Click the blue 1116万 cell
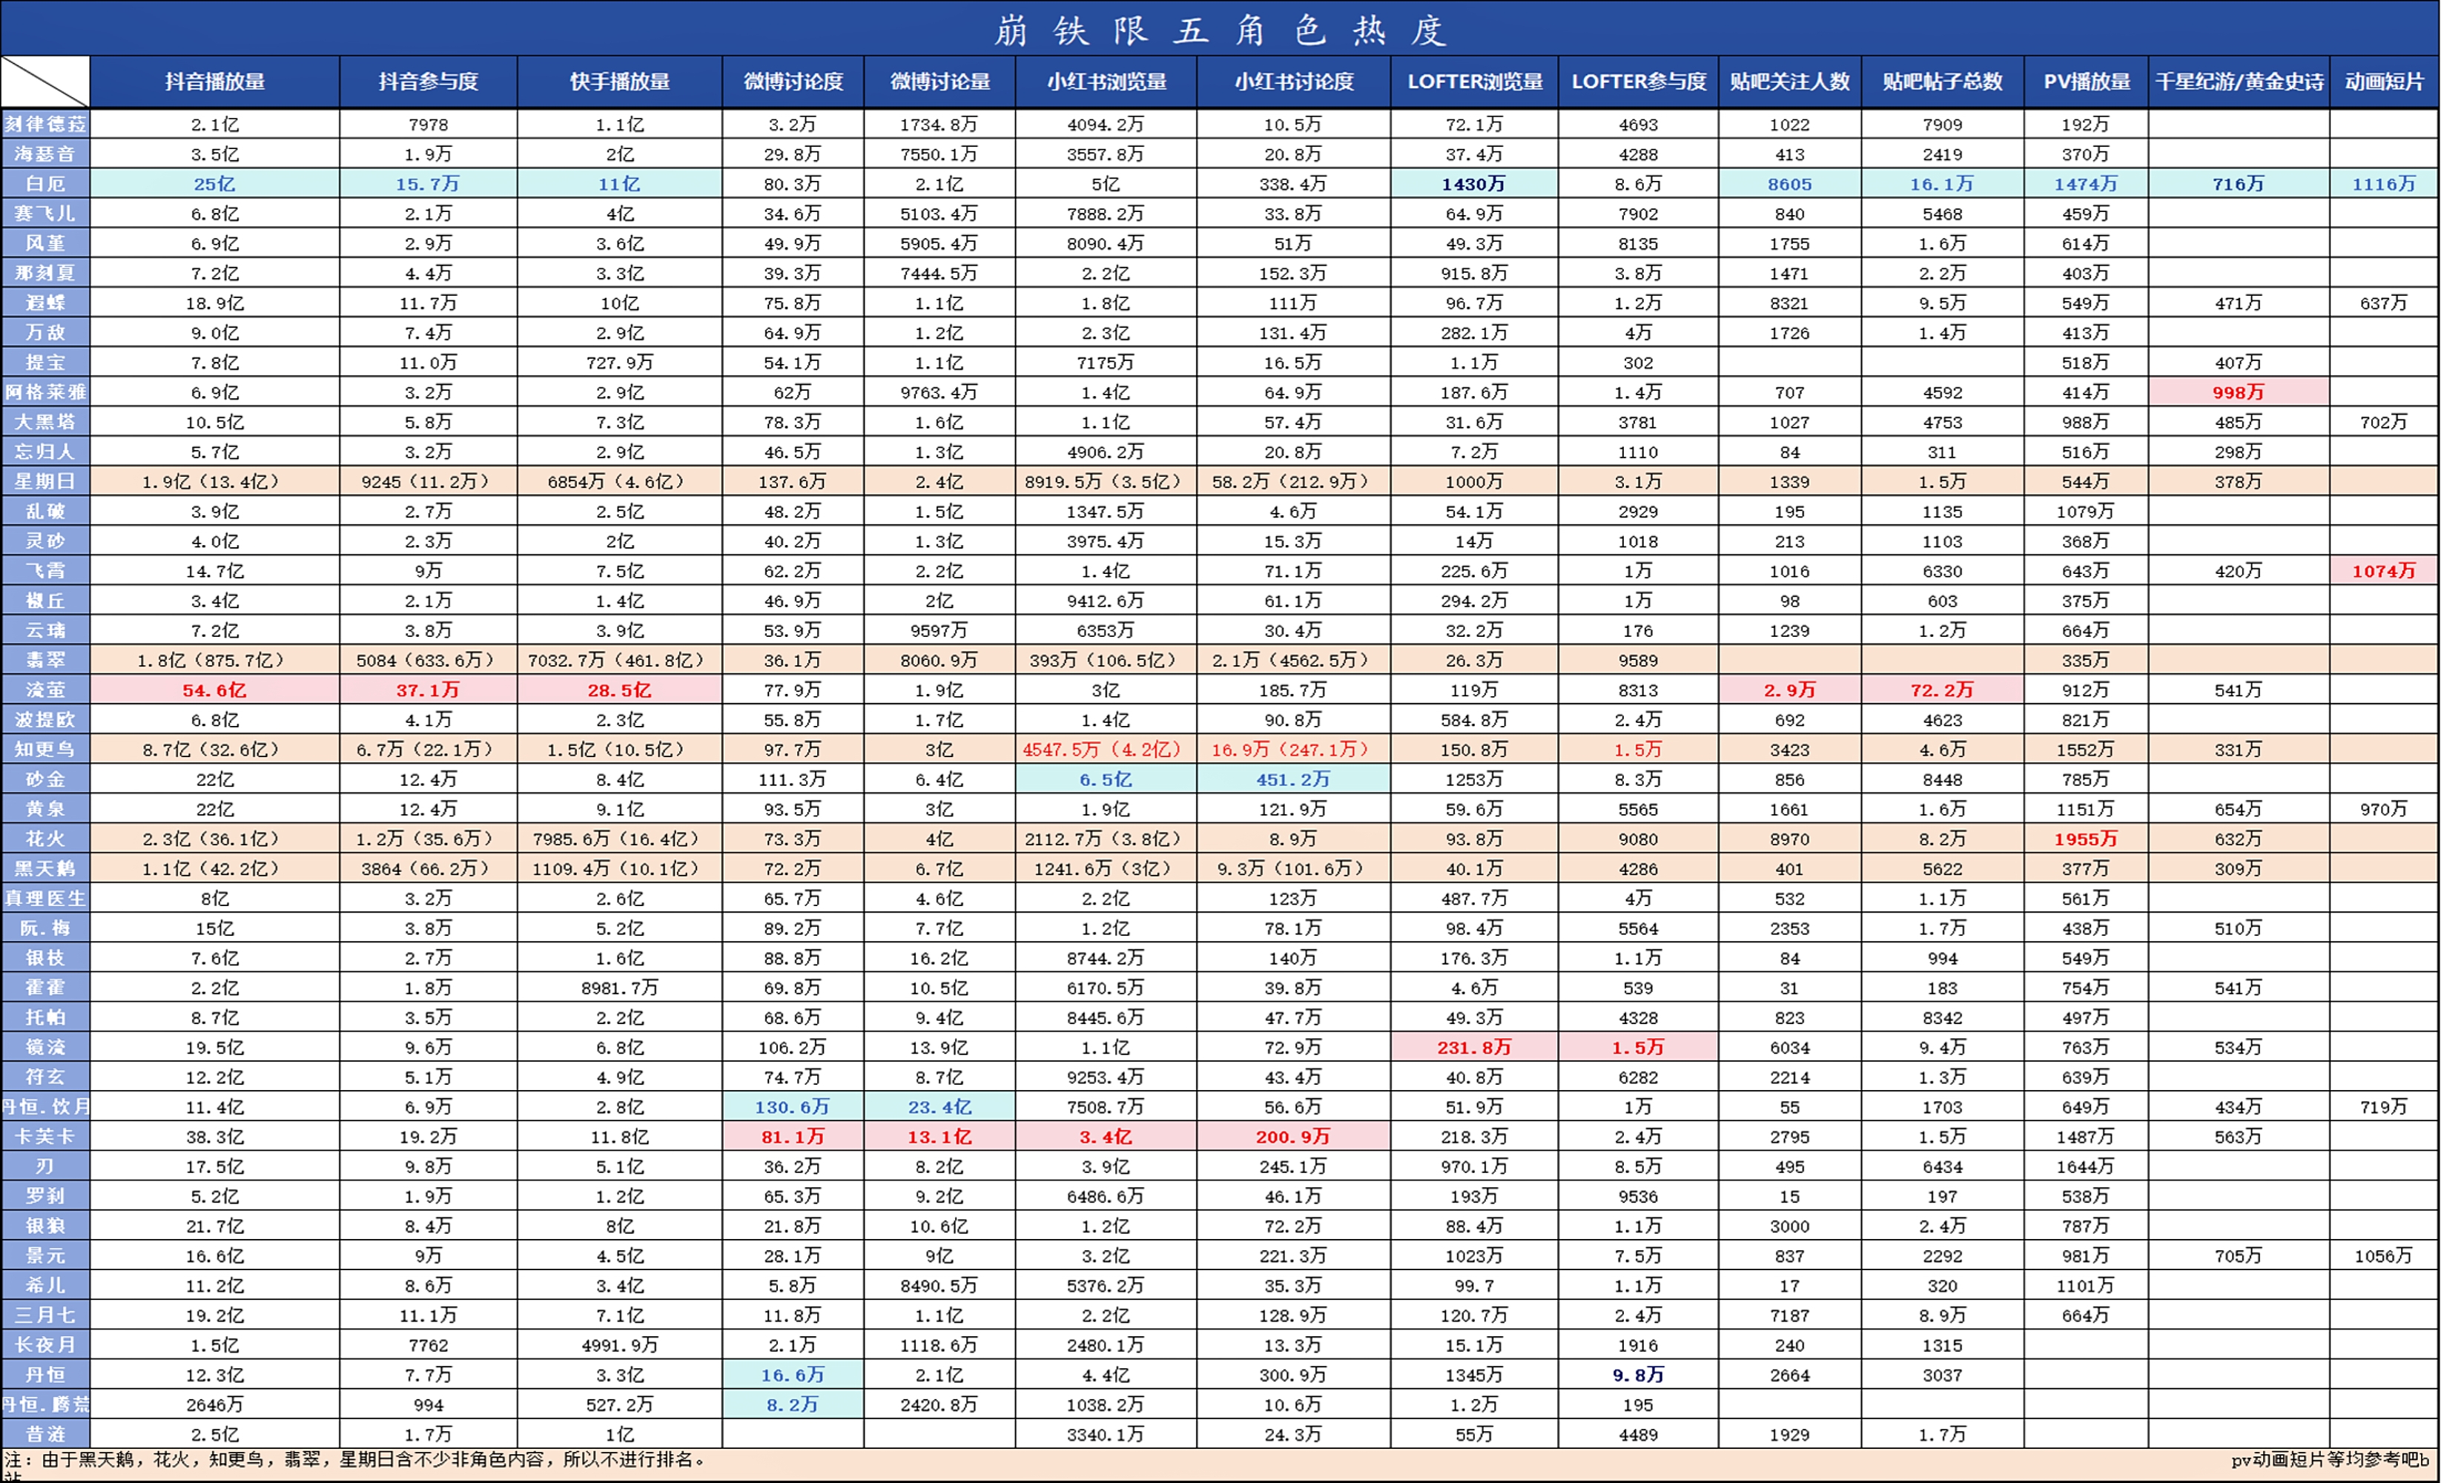2441x1483 pixels. coord(2385,183)
